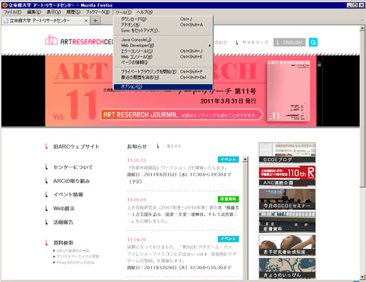366x282 pixels.
Task: Open the 今月のGCOEセミナー thumbnail
Action: click(287, 199)
